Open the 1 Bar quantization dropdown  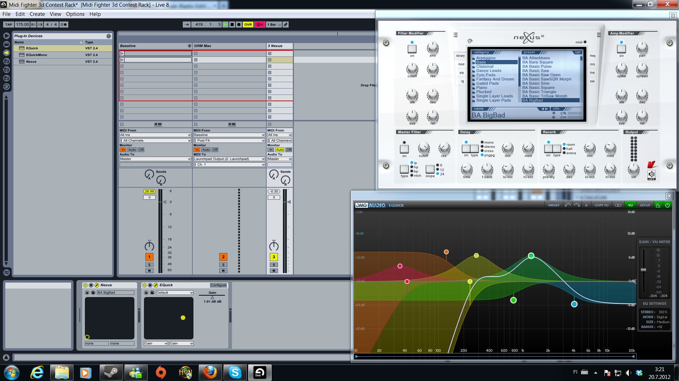274,25
